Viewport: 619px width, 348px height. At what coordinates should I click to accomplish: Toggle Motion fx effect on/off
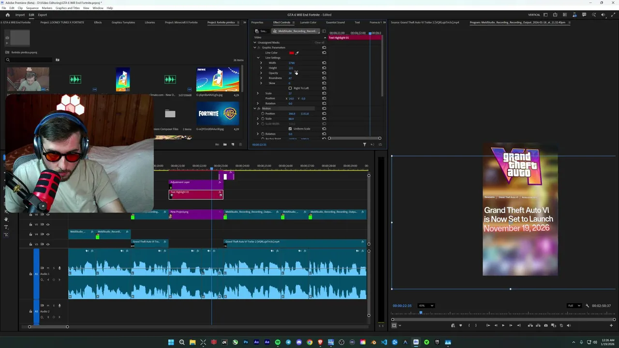pos(259,108)
